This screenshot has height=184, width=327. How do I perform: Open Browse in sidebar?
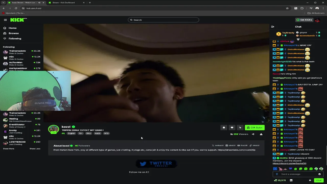(x=11, y=33)
